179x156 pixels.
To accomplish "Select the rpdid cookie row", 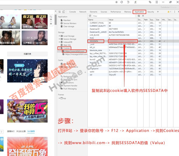I will pyautogui.click(x=133, y=72).
